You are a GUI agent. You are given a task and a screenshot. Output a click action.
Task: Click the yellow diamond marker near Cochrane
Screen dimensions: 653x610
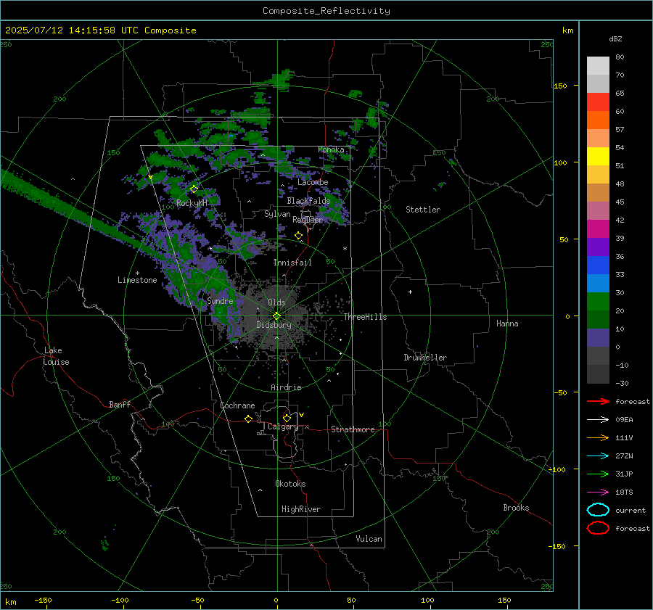coord(248,419)
